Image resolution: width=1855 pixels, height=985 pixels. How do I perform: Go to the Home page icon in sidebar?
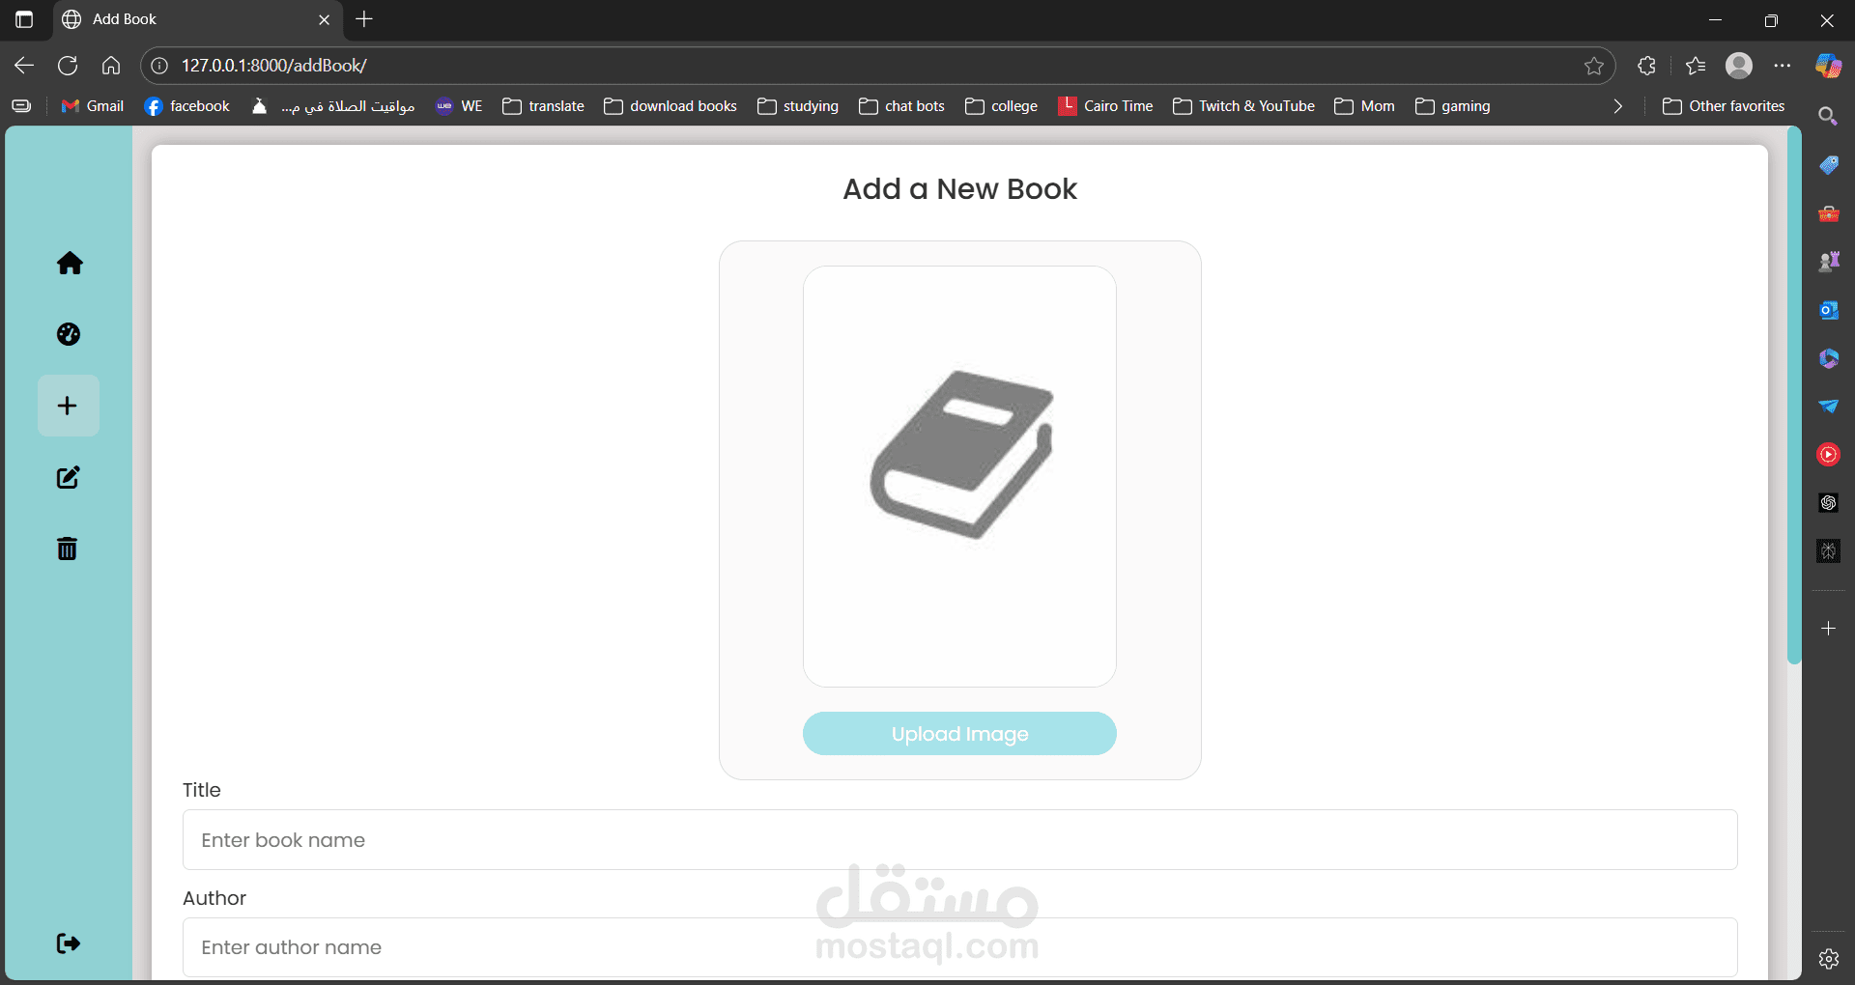[70, 263]
